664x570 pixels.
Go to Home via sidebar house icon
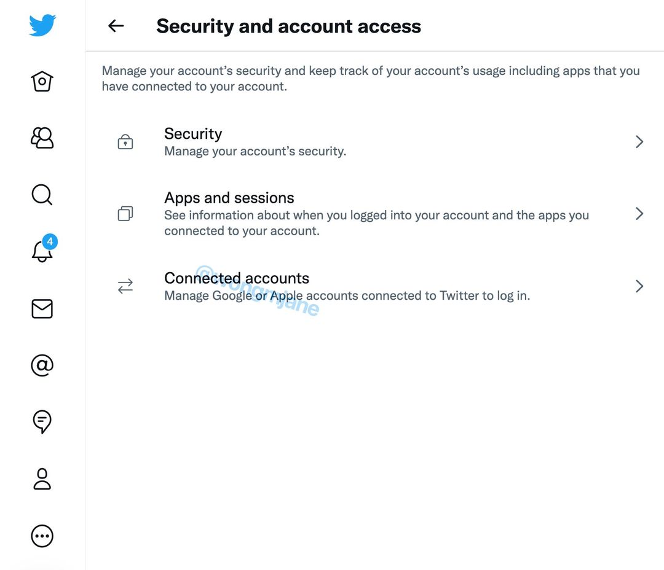click(42, 81)
